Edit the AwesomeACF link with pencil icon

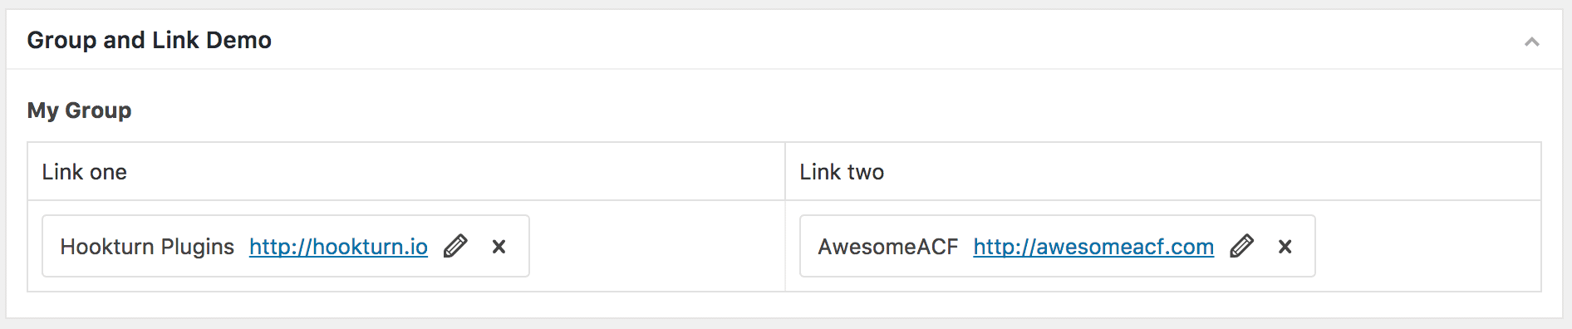(1241, 246)
